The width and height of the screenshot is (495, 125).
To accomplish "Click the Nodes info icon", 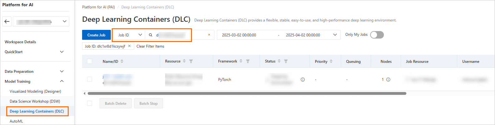I will 388,80.
